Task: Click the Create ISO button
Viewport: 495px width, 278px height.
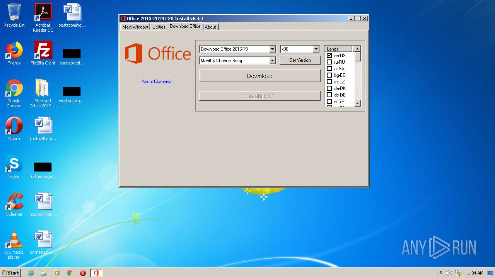Action: 260,96
